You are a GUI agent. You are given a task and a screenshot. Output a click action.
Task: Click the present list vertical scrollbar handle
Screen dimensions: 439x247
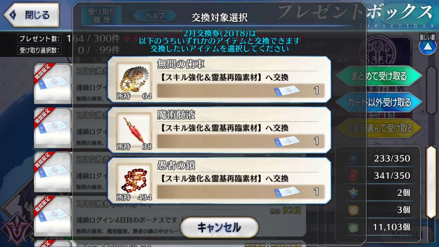coord(431,182)
